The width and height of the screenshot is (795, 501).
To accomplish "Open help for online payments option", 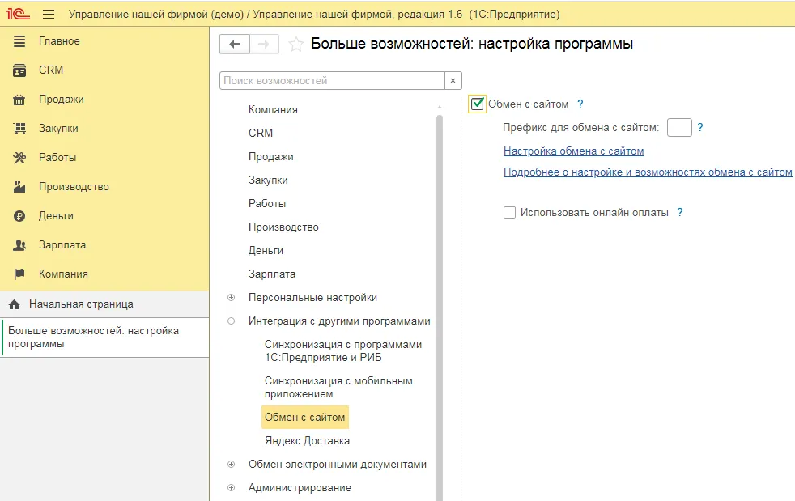I will click(x=680, y=213).
